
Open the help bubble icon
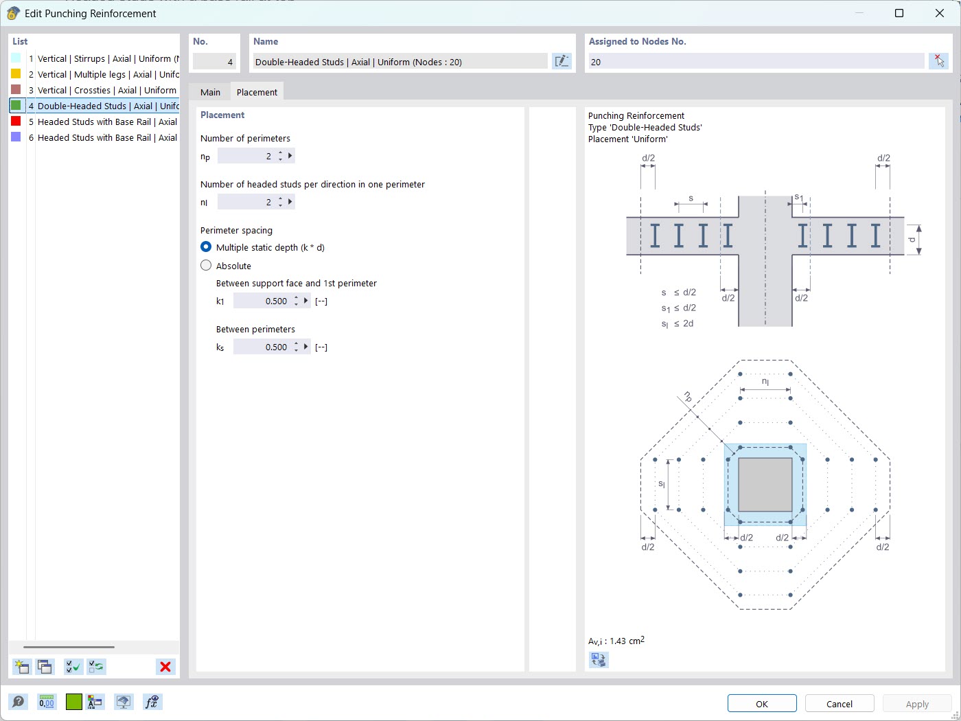[x=19, y=702]
